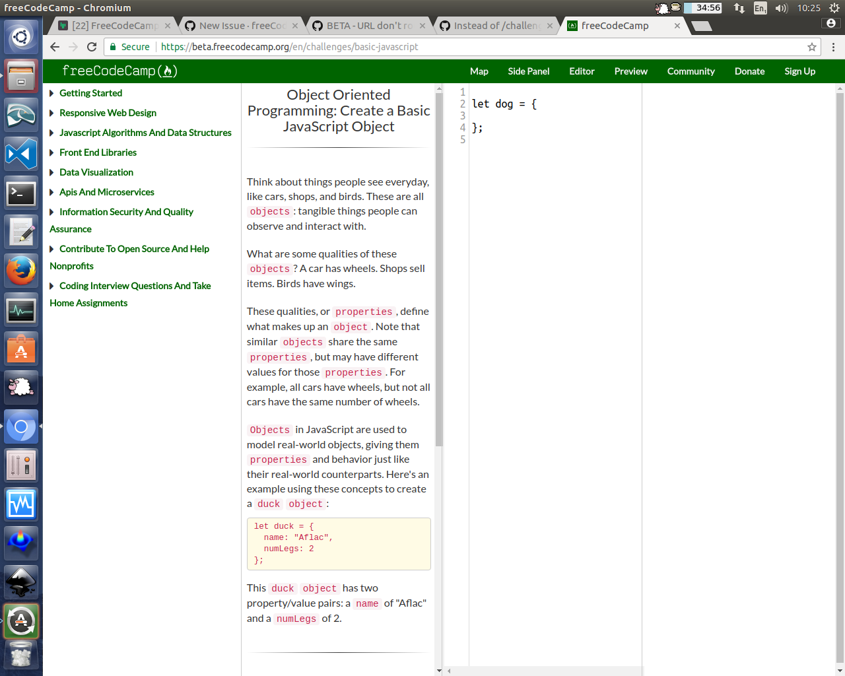
Task: Click the 34:56 timer in the panel
Action: point(702,9)
